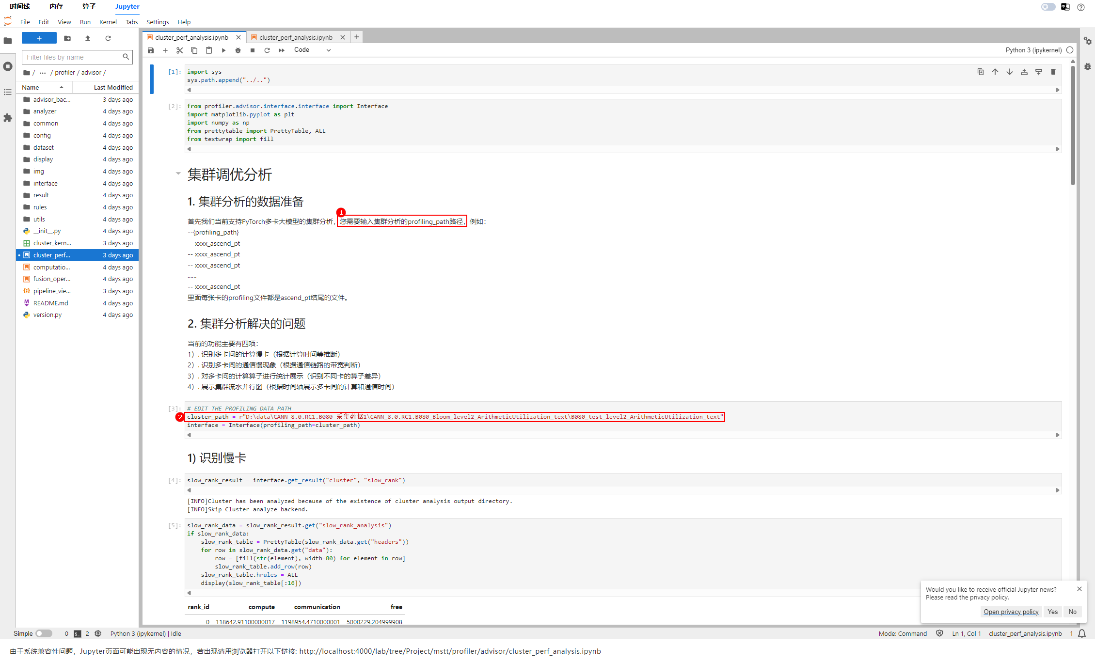Create a new folder in the file browser
Viewport: 1095px width, 662px height.
pyautogui.click(x=67, y=38)
